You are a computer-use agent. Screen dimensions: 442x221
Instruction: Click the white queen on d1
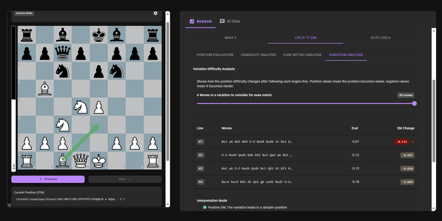tap(81, 160)
